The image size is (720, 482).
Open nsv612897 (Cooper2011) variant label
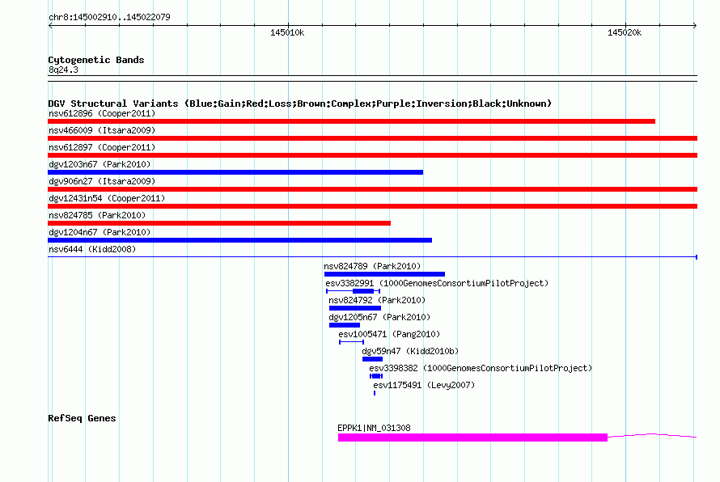coord(102,147)
